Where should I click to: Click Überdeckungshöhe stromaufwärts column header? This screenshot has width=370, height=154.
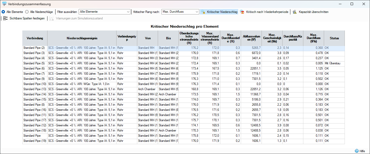click(x=189, y=38)
